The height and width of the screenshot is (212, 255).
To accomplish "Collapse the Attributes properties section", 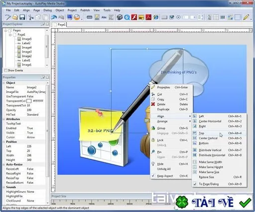I will [4, 119].
